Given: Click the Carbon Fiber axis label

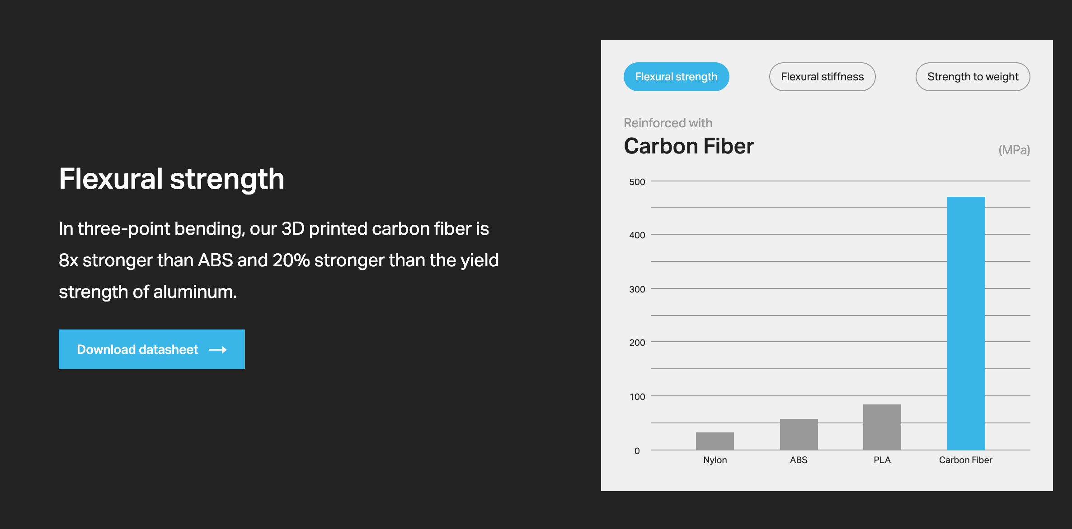Looking at the screenshot, I should tap(965, 460).
